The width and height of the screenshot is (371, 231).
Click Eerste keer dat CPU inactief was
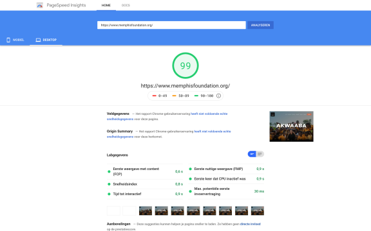click(226, 179)
